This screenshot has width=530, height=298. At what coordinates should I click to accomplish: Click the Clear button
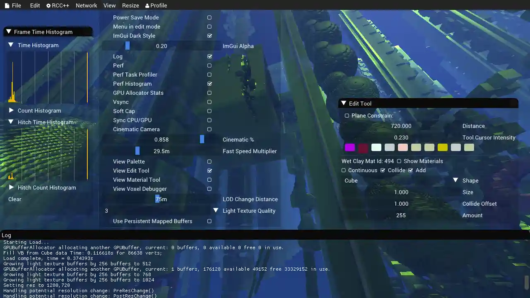pyautogui.click(x=15, y=199)
